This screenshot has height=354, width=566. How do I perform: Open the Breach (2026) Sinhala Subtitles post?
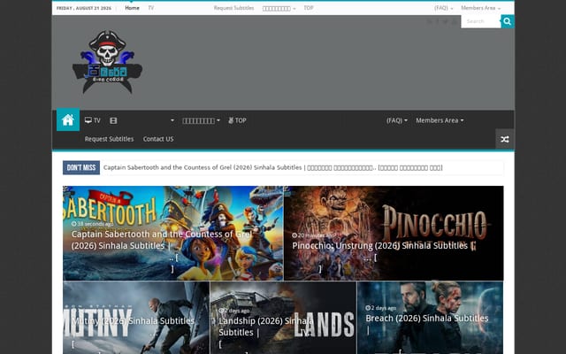pos(426,319)
